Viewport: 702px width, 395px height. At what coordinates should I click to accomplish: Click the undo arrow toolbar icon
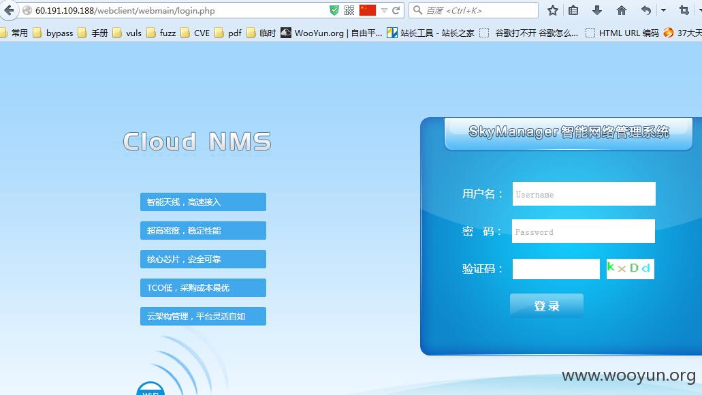click(645, 10)
